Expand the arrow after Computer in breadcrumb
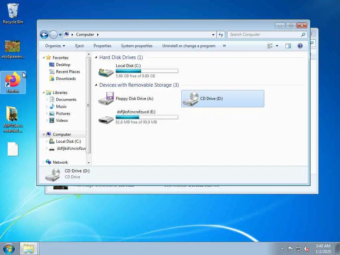This screenshot has height=255, width=340. (x=98, y=35)
